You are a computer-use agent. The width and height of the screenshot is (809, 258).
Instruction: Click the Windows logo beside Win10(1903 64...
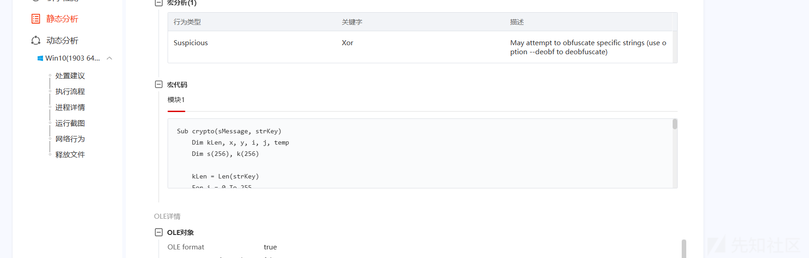[40, 58]
